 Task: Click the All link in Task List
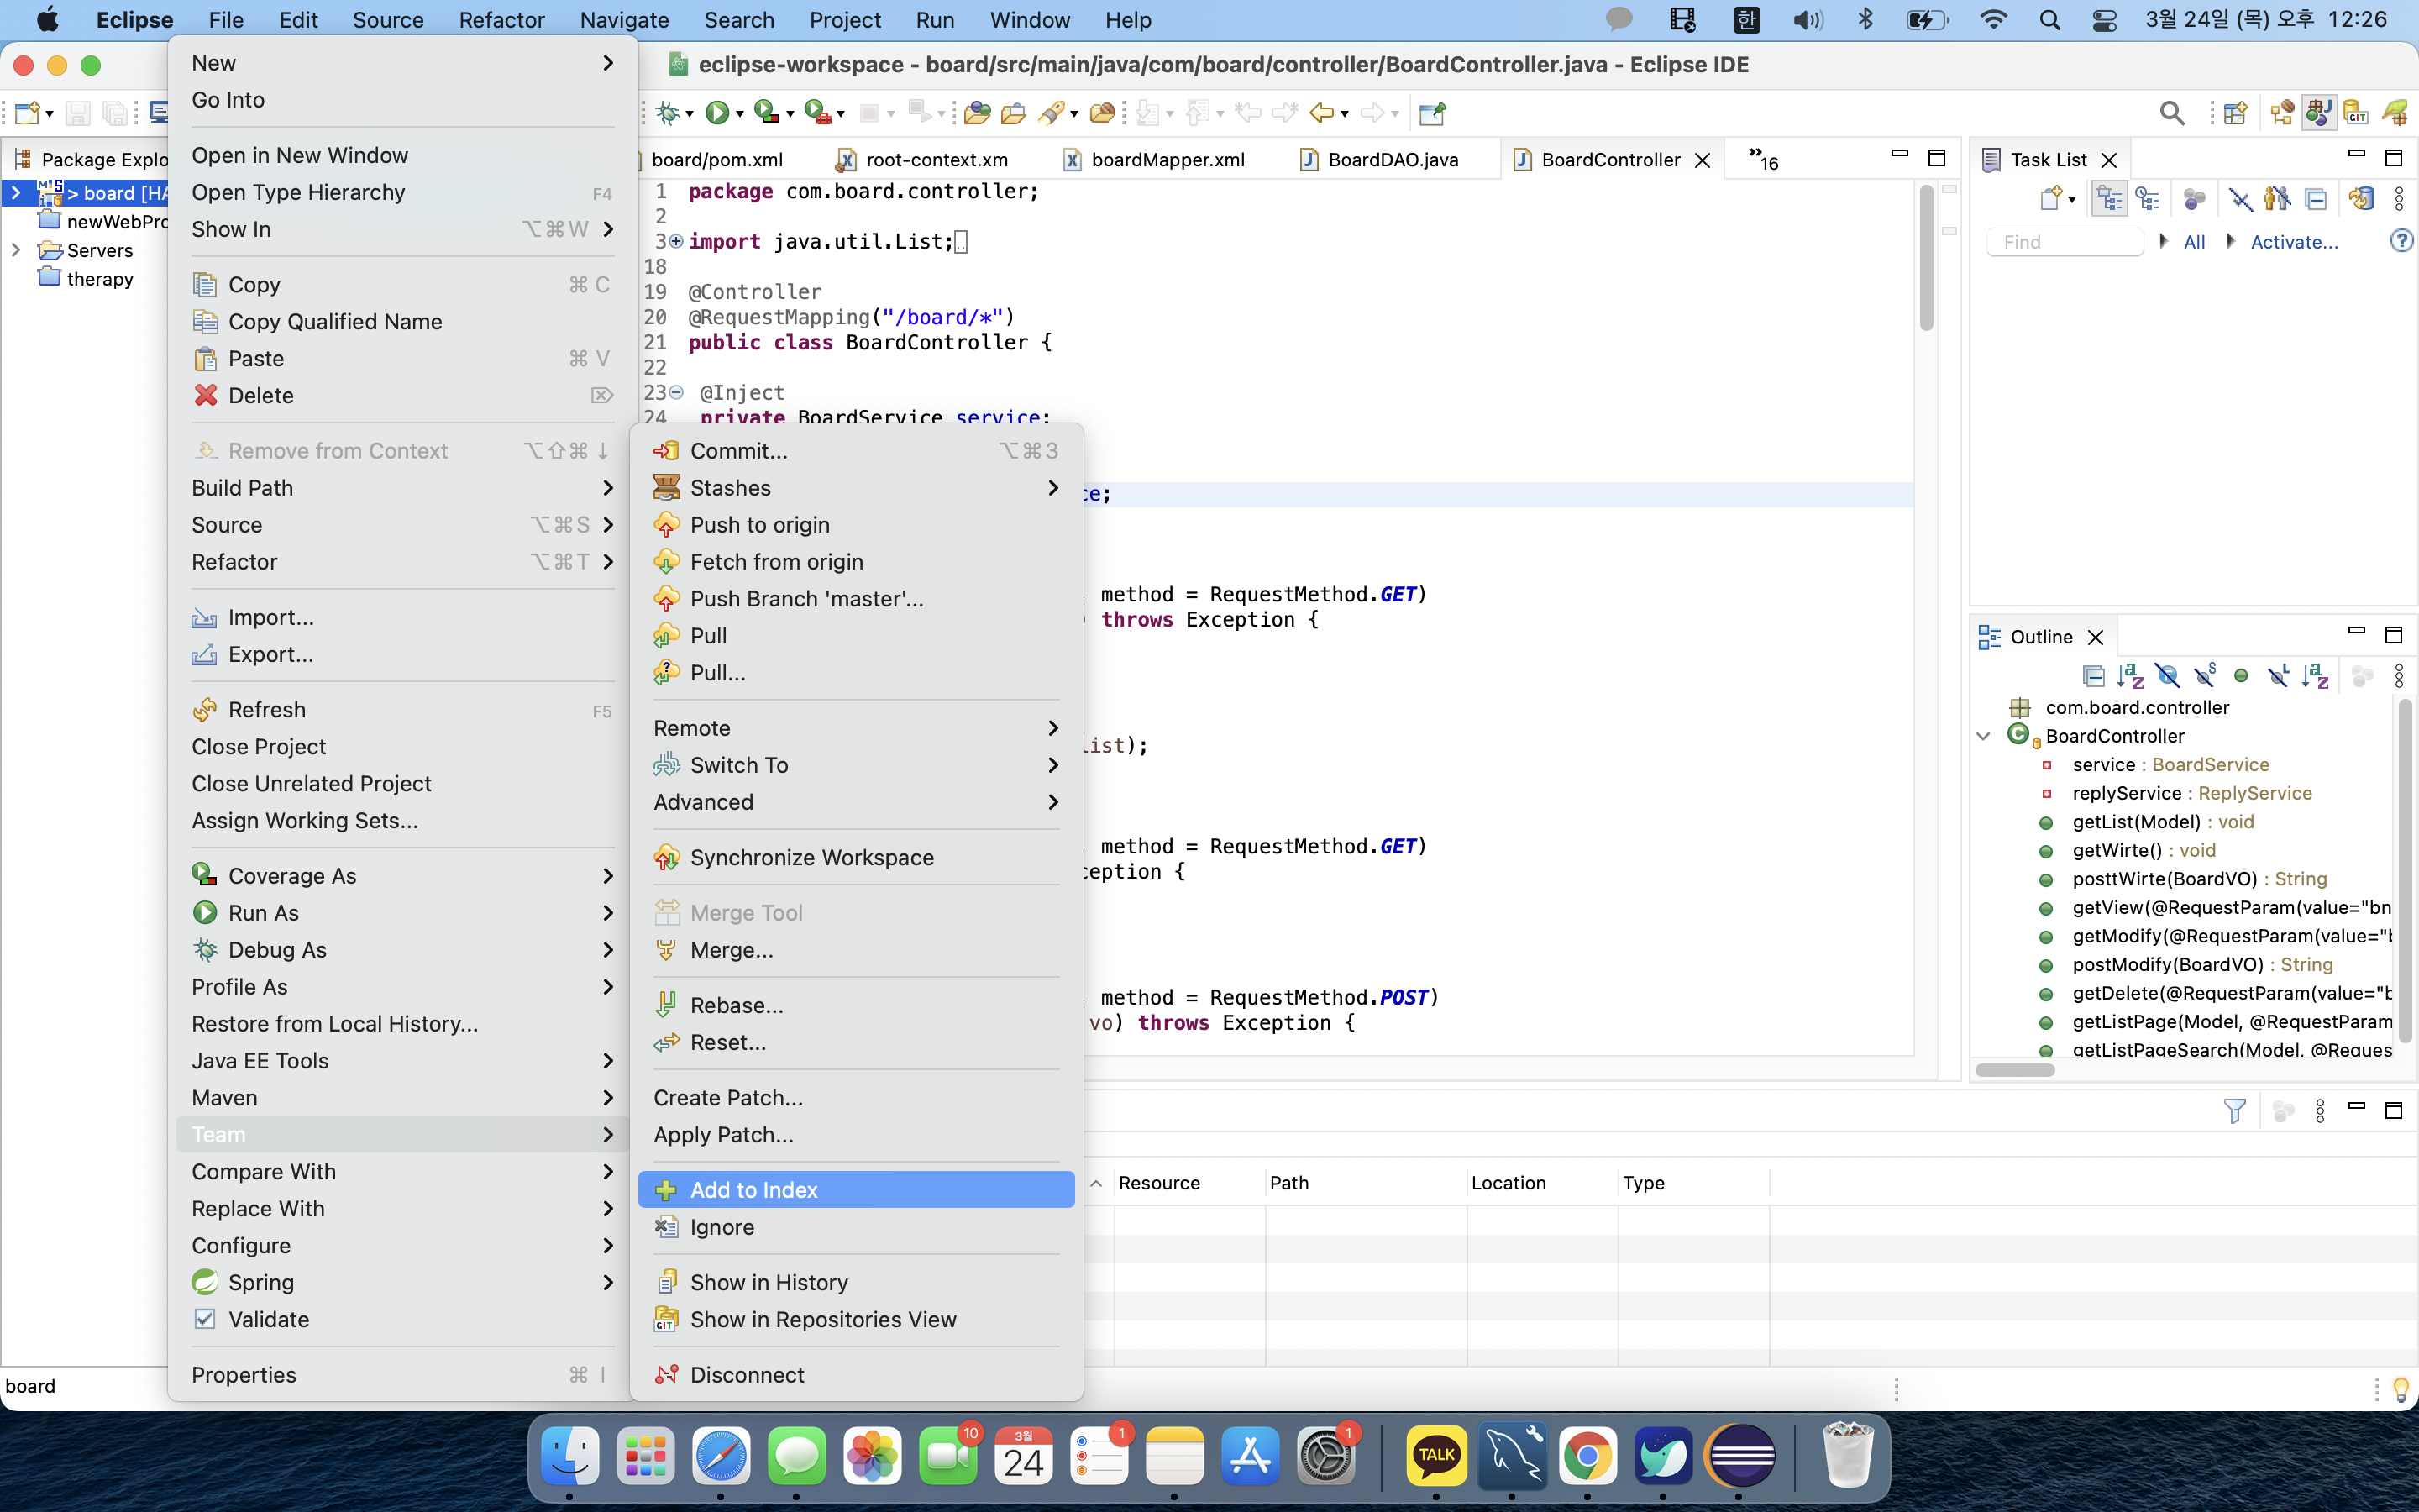coord(2194,242)
